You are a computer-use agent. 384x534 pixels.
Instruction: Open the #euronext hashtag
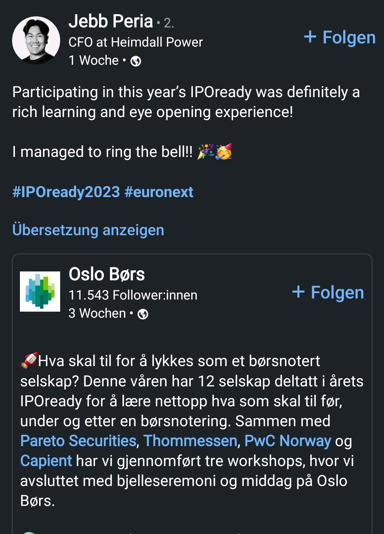[x=159, y=192]
